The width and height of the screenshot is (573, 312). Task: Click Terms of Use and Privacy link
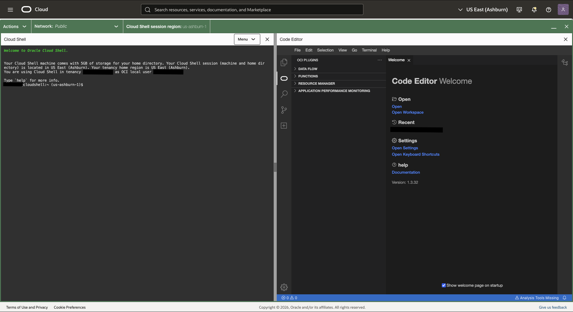pyautogui.click(x=27, y=307)
